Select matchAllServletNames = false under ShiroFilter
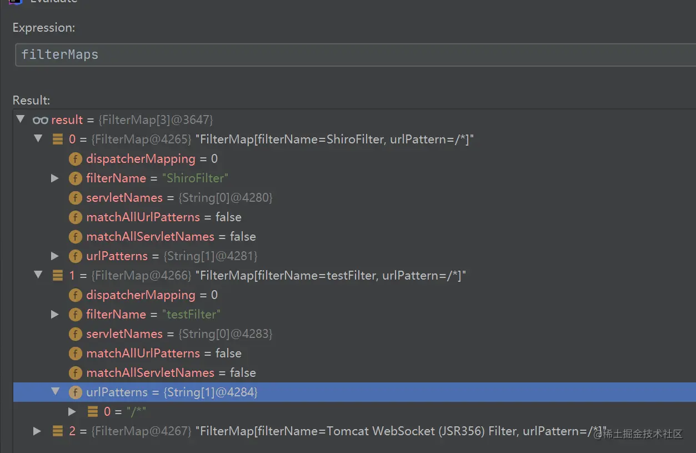Viewport: 696px width, 453px height. (354, 237)
